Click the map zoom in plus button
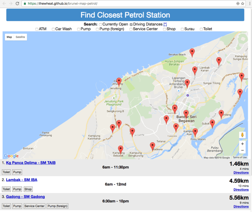The width and height of the screenshot is (252, 212). tap(242, 144)
